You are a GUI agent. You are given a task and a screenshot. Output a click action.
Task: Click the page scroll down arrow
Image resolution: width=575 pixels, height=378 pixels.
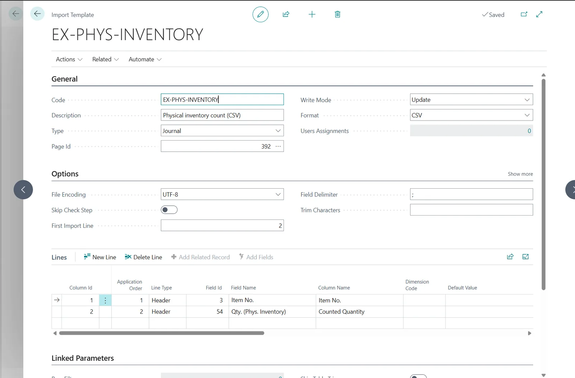click(x=543, y=375)
